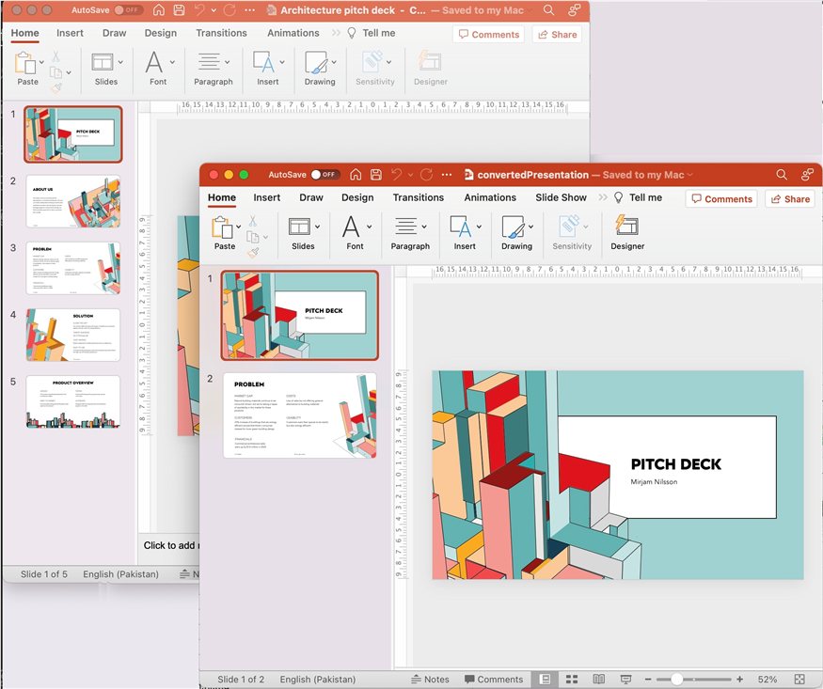Toggle AutoSave in the convertedPresentation window
Viewport: 823px width, 689px height.
[324, 175]
